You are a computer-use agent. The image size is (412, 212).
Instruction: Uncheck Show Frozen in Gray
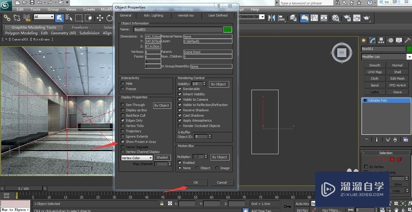[x=123, y=141]
